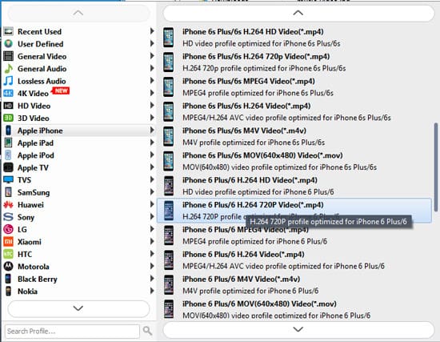The image size is (440, 342).
Task: Click the category list scroll-down button
Action: (x=78, y=308)
